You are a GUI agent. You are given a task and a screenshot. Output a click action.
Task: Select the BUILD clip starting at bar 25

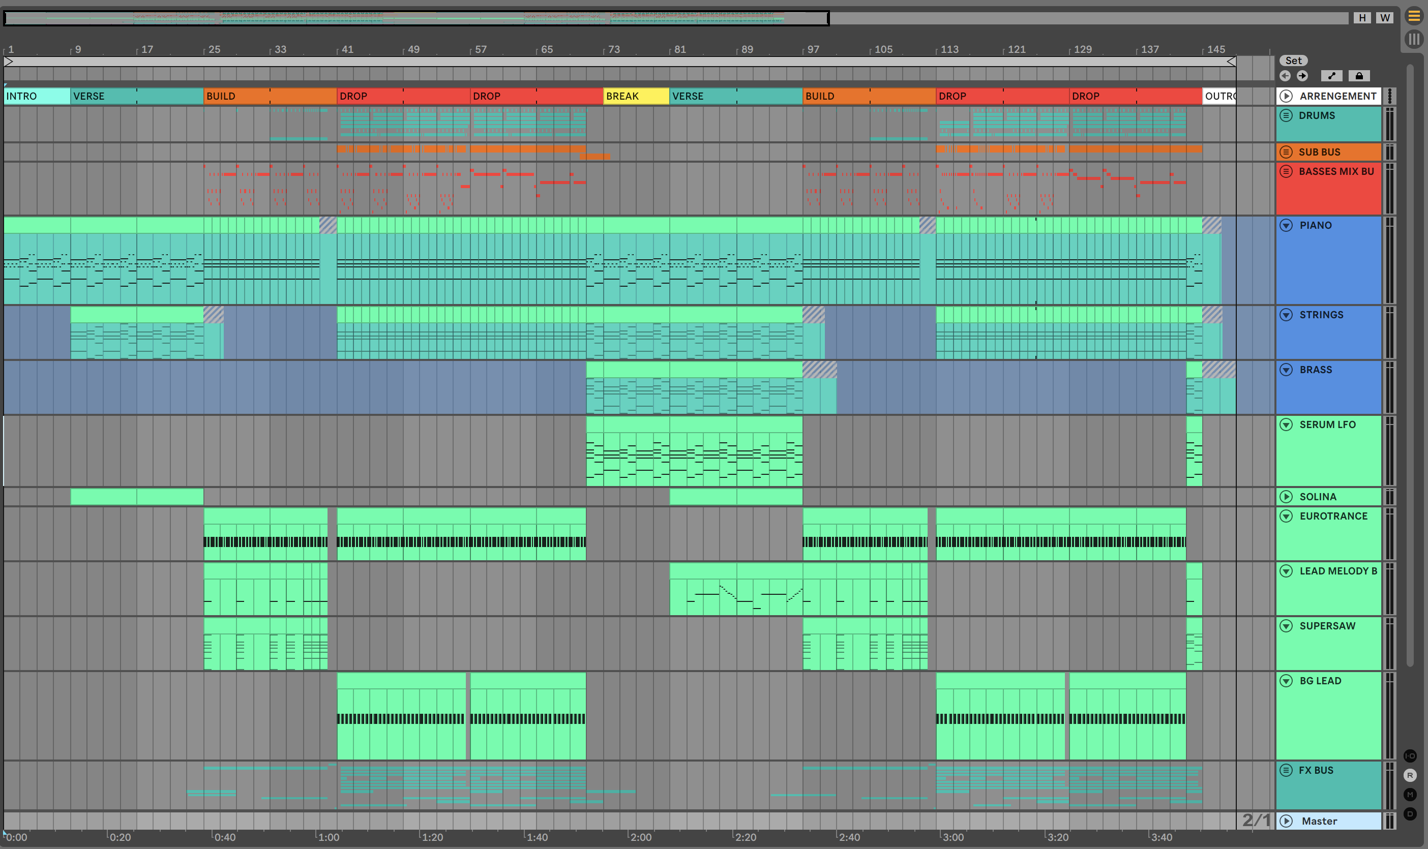[270, 96]
